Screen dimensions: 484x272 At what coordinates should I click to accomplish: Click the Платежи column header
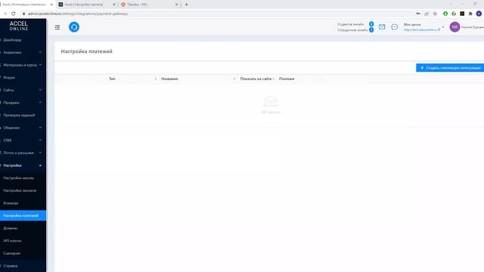click(287, 79)
